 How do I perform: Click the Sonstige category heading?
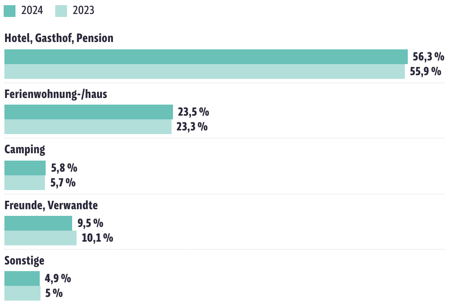click(24, 261)
